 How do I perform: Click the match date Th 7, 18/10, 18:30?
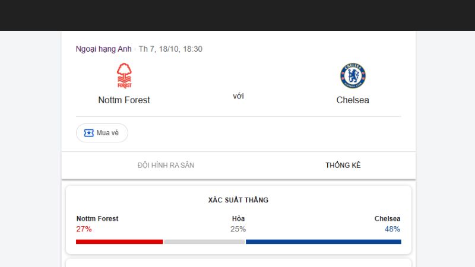(x=170, y=49)
